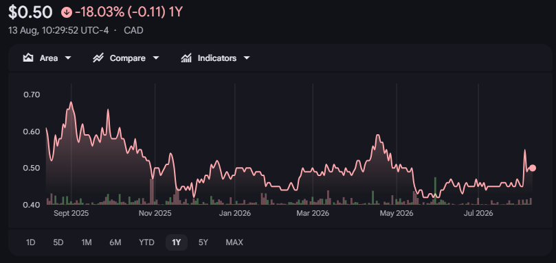This screenshot has width=556, height=263.
Task: Select the active 1Y range
Action: click(176, 242)
